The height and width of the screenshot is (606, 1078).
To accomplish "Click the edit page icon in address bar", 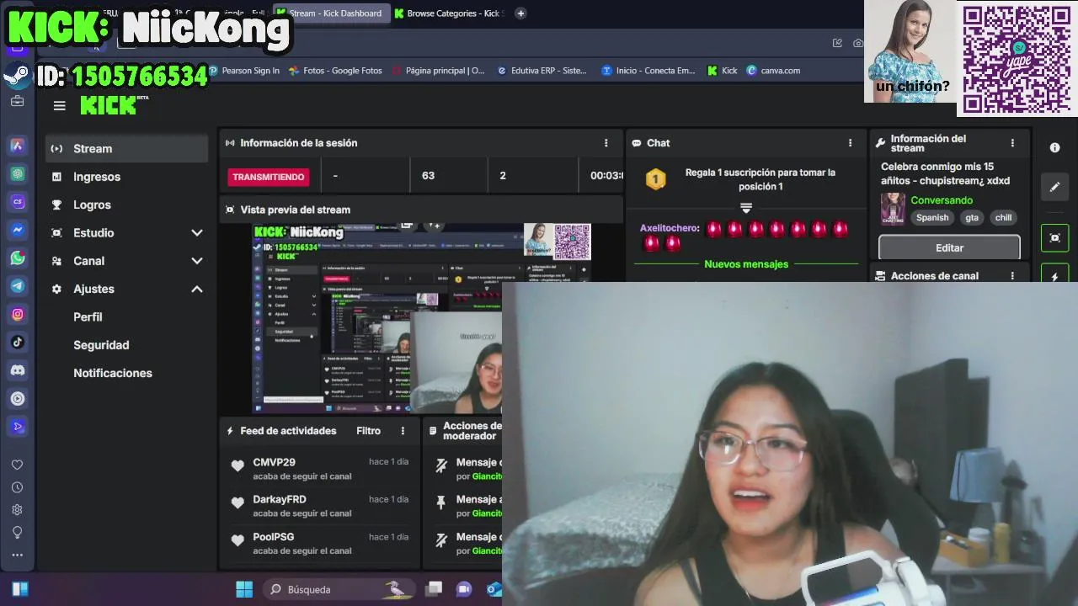I will click(837, 43).
